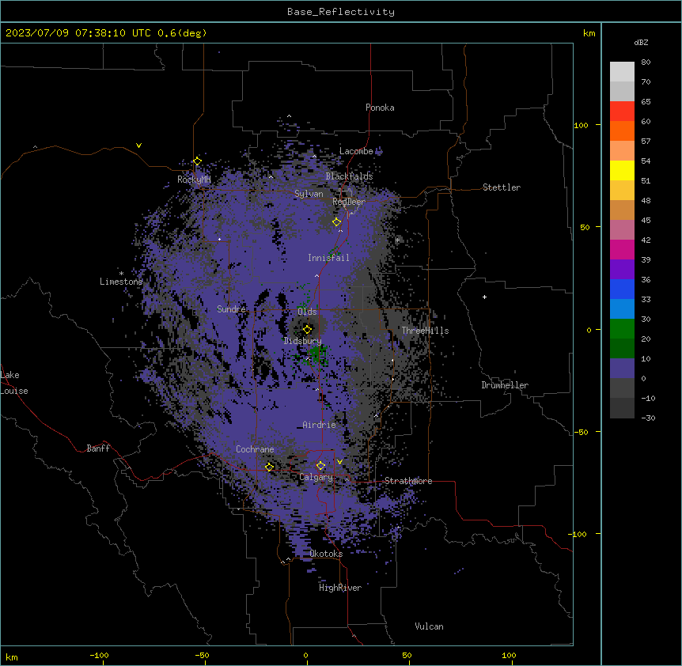Click the Okotoks town label
The height and width of the screenshot is (666, 682).
326,554
